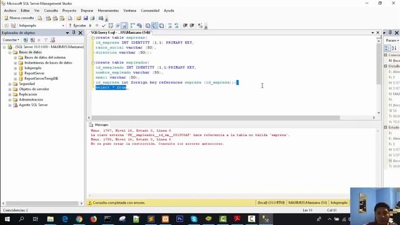Click the disconnect icon in Object Explorer toolbar

32,40
